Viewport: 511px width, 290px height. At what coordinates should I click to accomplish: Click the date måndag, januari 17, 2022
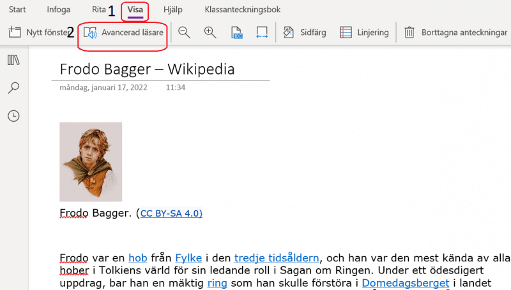[103, 87]
